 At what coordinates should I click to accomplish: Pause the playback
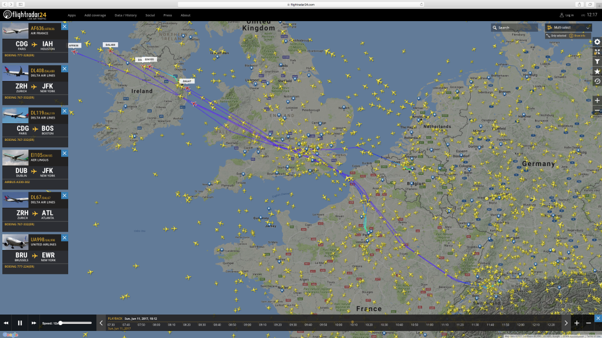(20, 323)
